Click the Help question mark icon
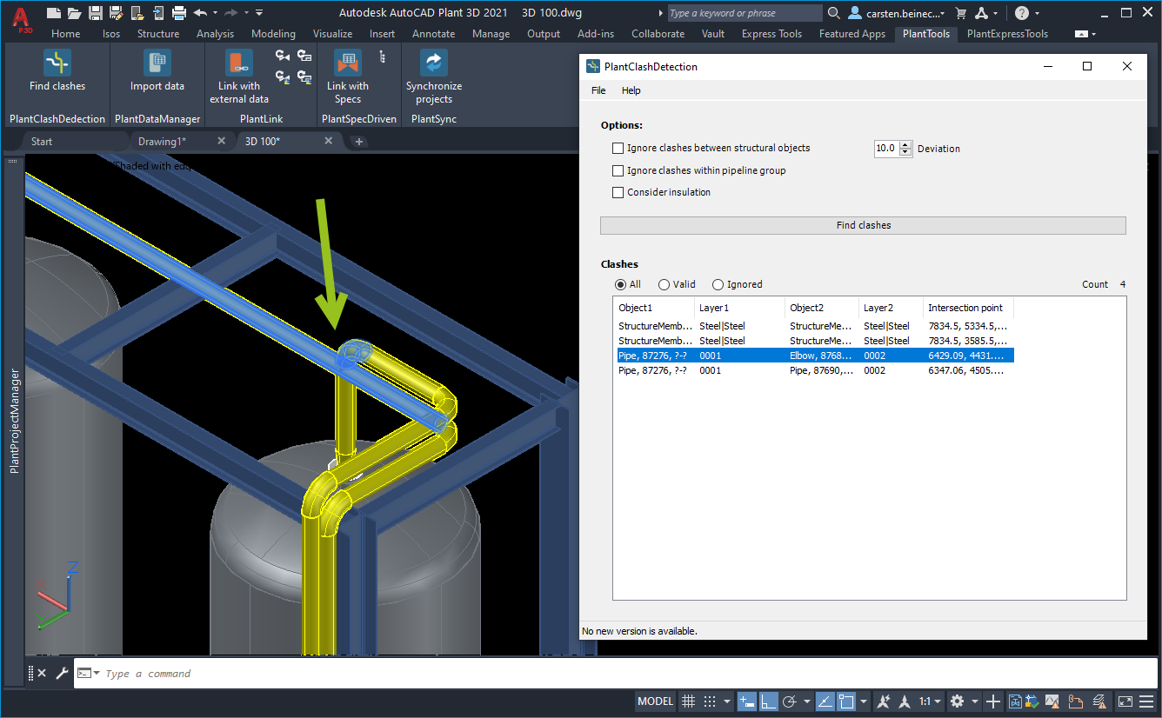The width and height of the screenshot is (1162, 718). point(1022,13)
